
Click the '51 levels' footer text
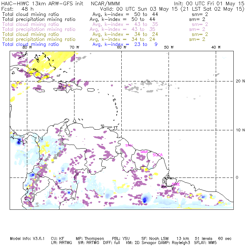pyautogui.click(x=203, y=239)
